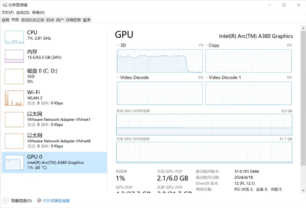Open the 3D engine graph dropdown
The height and width of the screenshot is (208, 306).
[118, 45]
